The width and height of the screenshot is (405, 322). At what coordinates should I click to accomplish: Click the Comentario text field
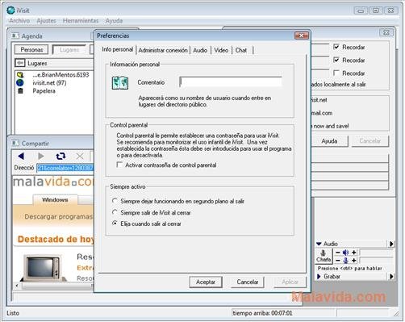(x=231, y=82)
